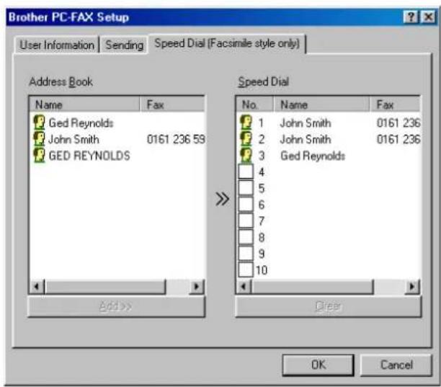Click Name column header in Address Book
The image size is (441, 387).
pos(84,104)
